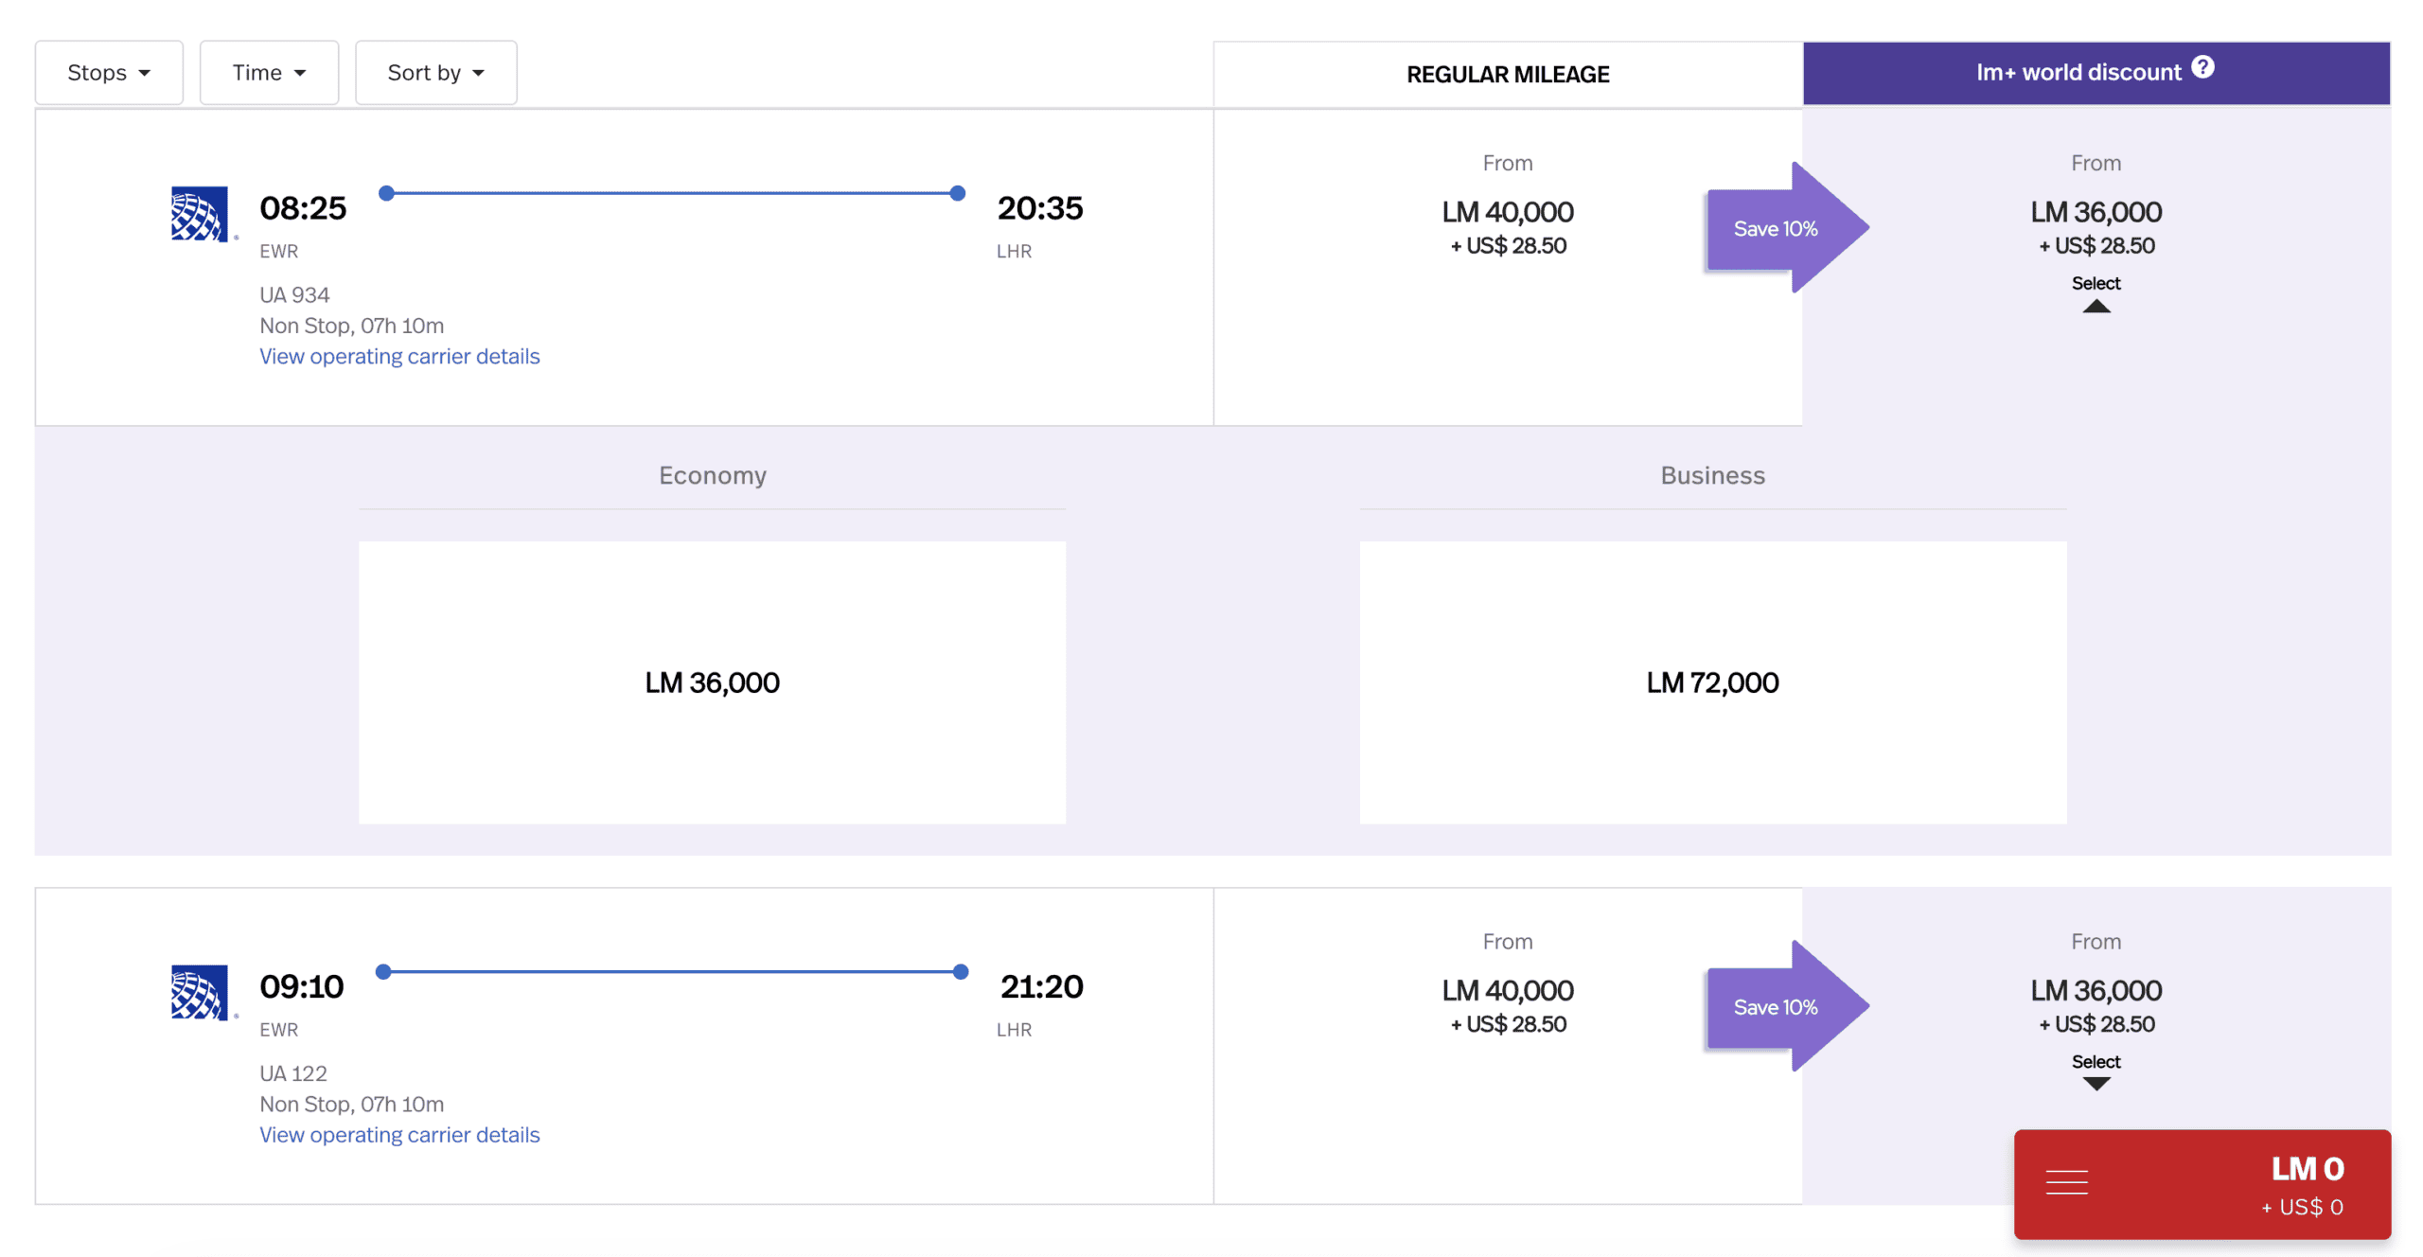Click the United Airlines logo on flight UA 122
Viewport: 2423px width, 1257px height.
coord(200,994)
